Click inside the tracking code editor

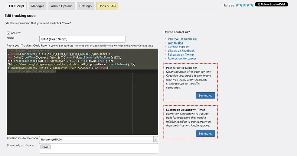pyautogui.click(x=82, y=92)
